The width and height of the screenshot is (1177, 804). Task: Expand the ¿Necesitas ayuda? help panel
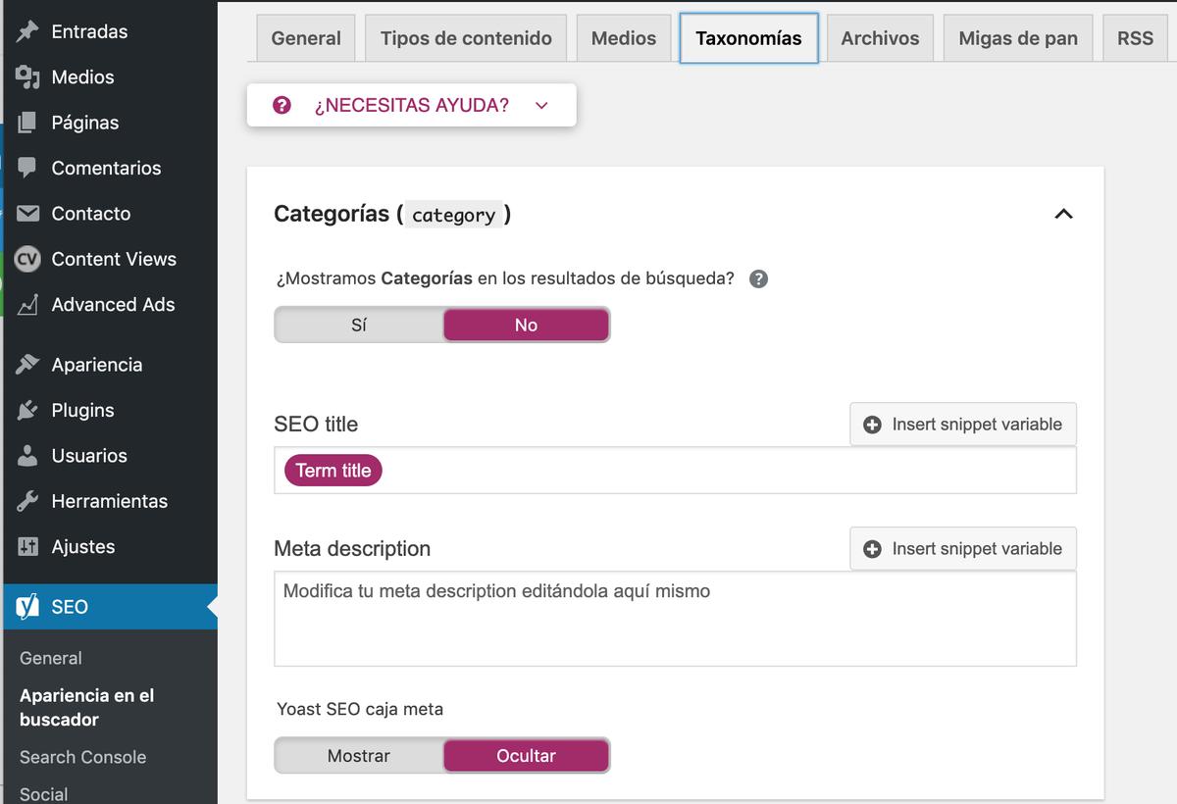[x=411, y=105]
